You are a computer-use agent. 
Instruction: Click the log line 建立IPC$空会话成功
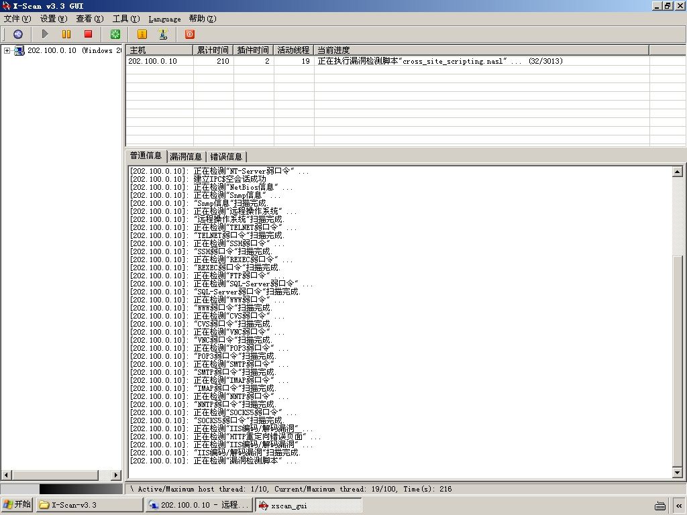pyautogui.click(x=198, y=179)
